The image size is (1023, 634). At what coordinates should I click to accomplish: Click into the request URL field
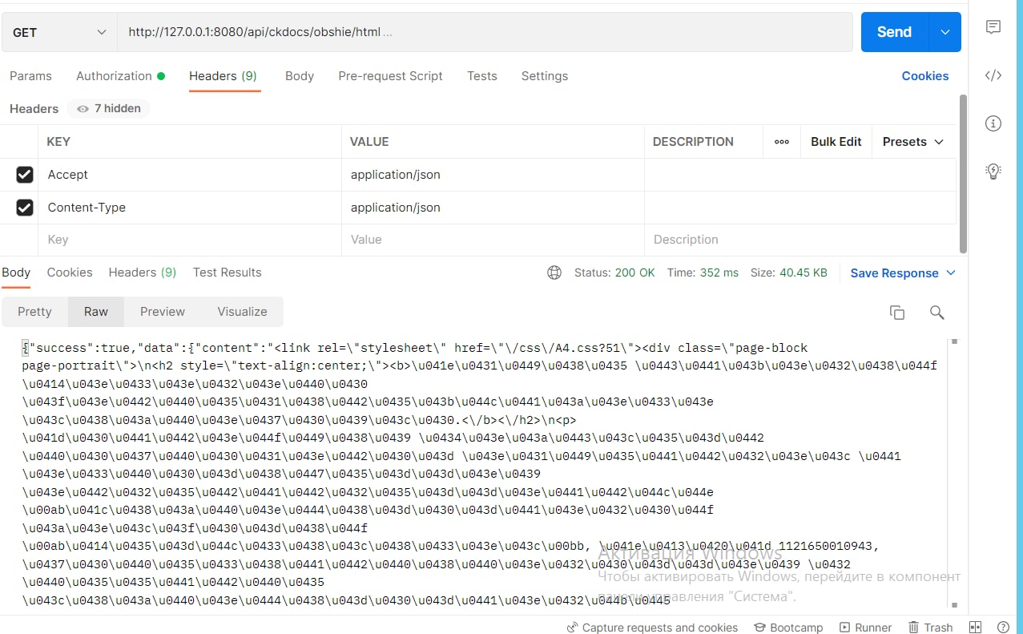485,32
